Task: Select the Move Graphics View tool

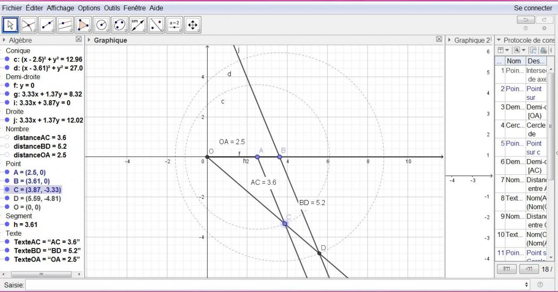Action: 193,25
